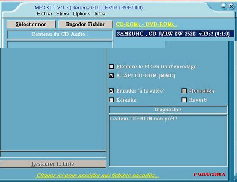Enable Eteindre le PC en fin d'encodage
The height and width of the screenshot is (182, 237).
click(x=112, y=67)
